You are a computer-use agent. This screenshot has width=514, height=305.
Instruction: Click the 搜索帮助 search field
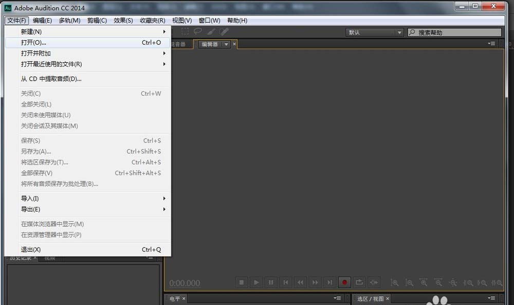coord(455,32)
